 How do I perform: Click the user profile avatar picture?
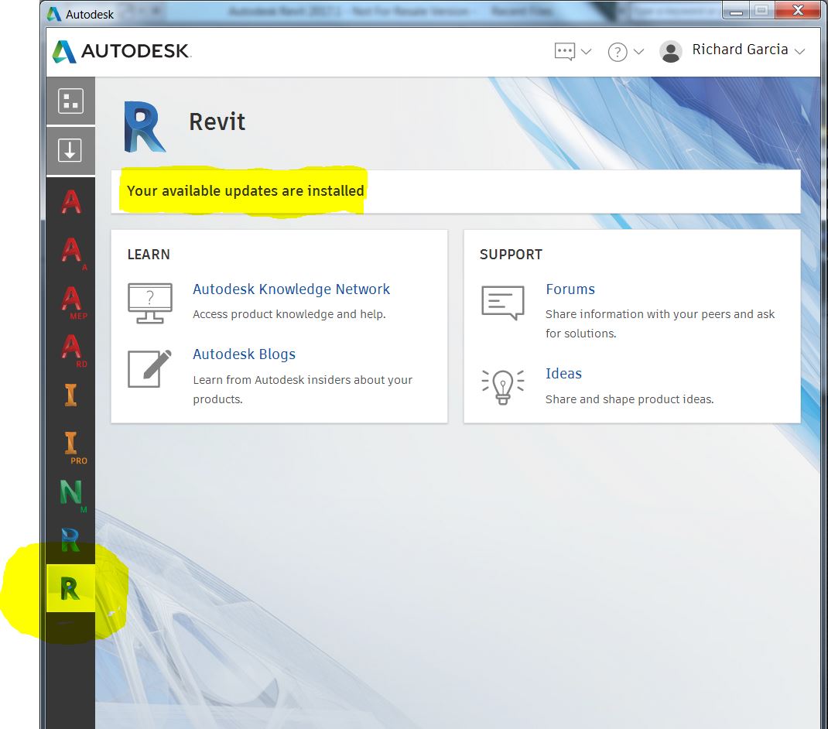(670, 50)
